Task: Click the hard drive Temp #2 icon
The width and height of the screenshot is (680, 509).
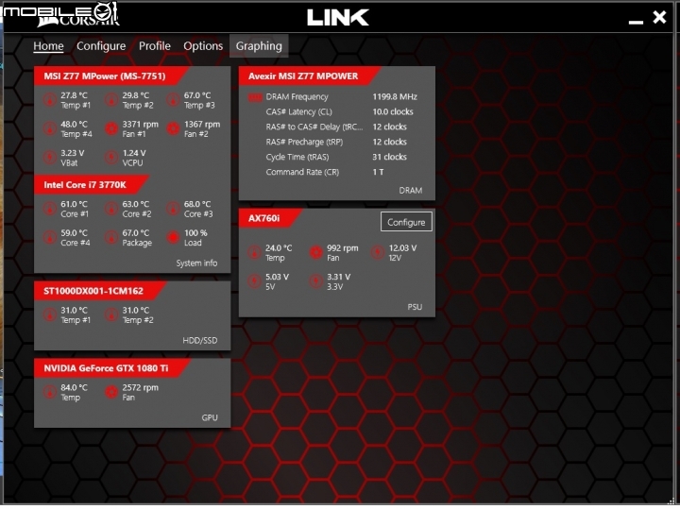Action: 111,315
